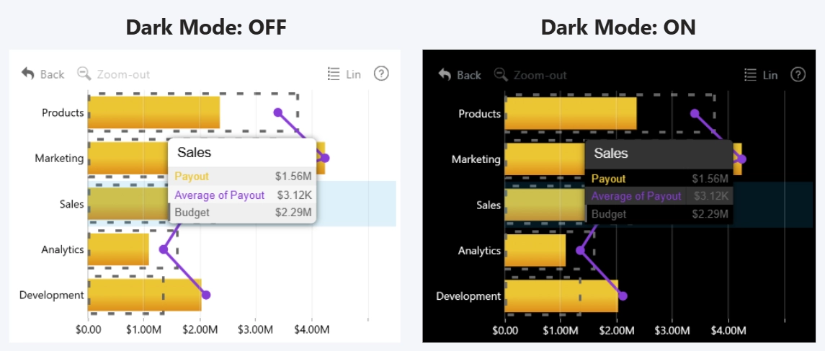Screen dimensions: 825x351
Task: Click Products line marker dot in light chart
Action: pos(278,112)
